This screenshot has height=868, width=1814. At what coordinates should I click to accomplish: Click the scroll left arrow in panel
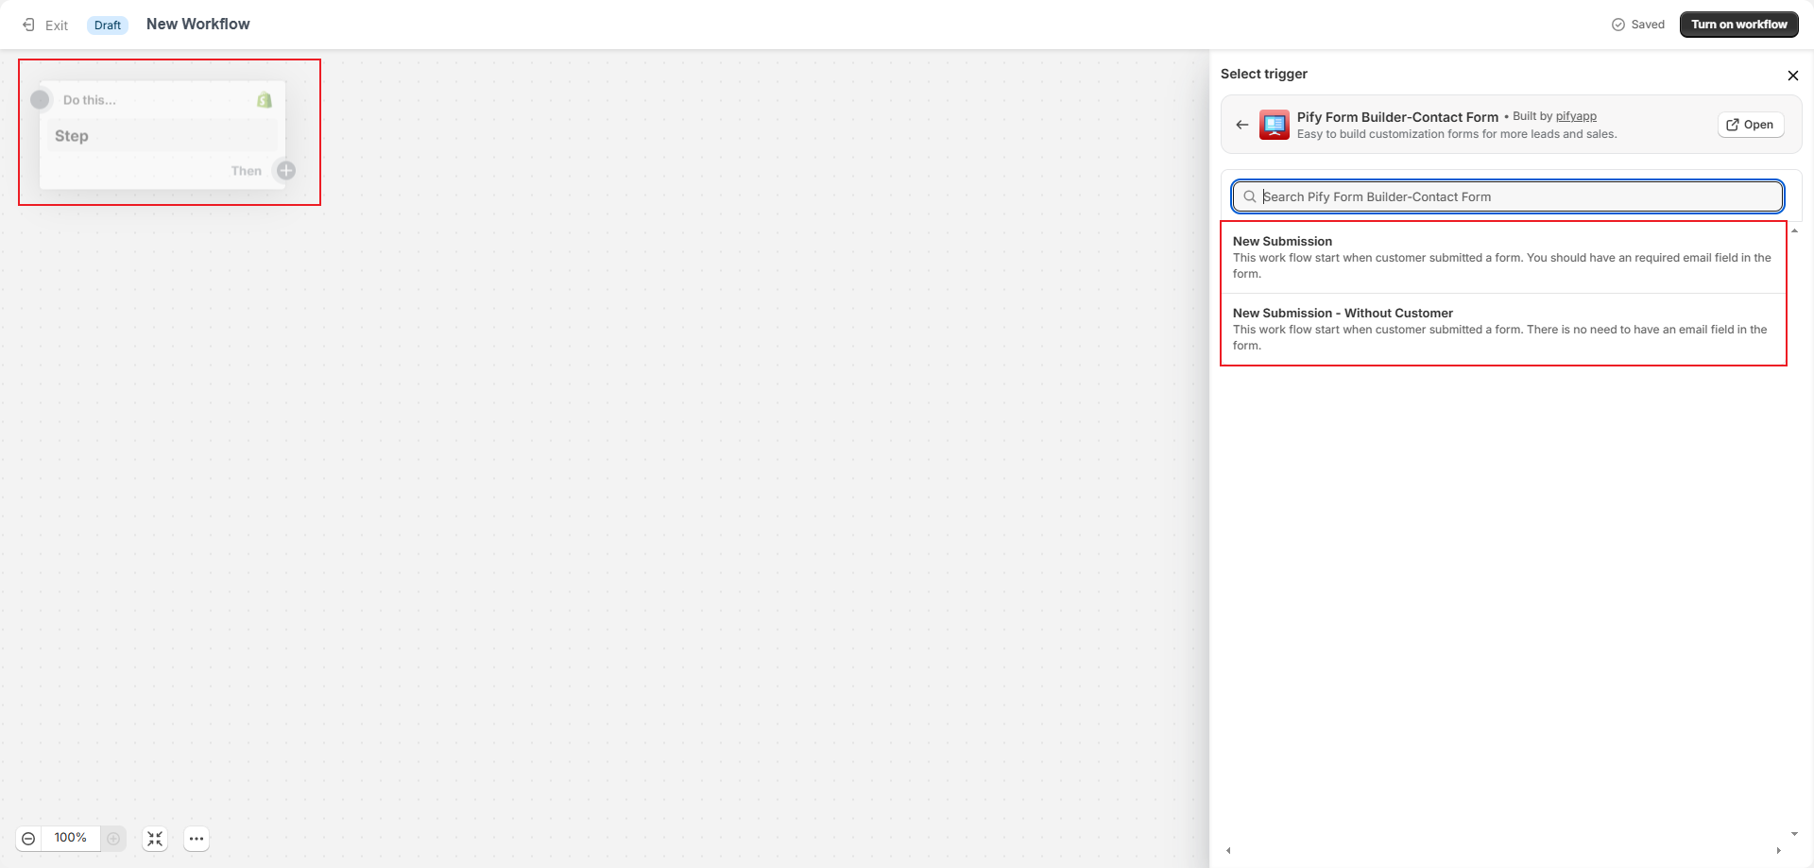[1228, 851]
